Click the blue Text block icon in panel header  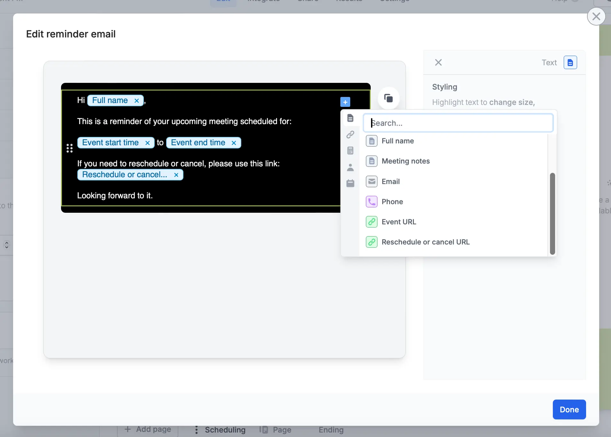(570, 62)
